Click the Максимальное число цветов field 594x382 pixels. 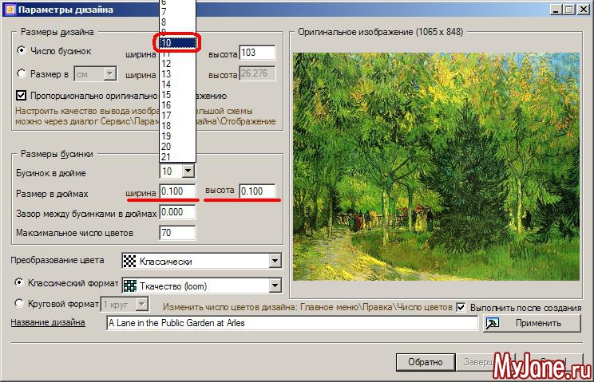click(177, 233)
